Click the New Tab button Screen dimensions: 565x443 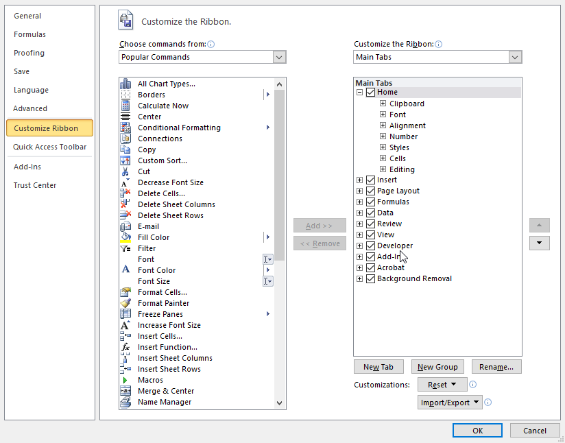378,367
